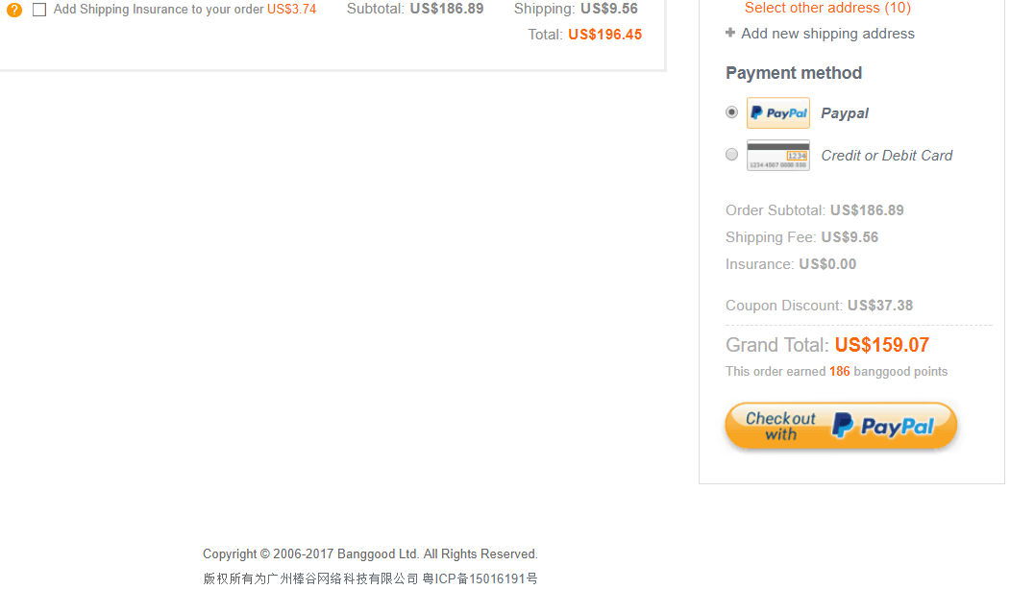Click the Payment method heading

point(794,73)
